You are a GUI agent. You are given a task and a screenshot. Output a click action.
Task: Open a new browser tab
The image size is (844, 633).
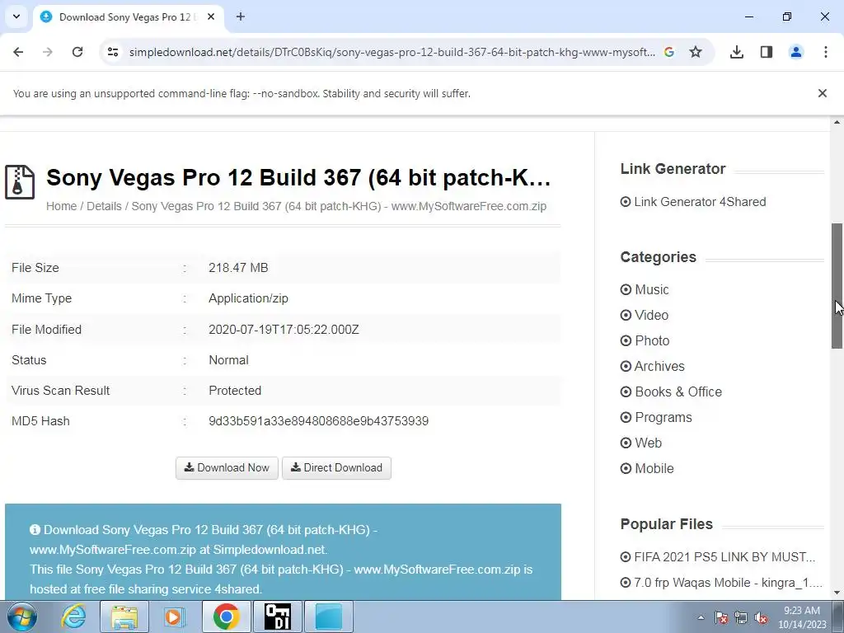[241, 16]
